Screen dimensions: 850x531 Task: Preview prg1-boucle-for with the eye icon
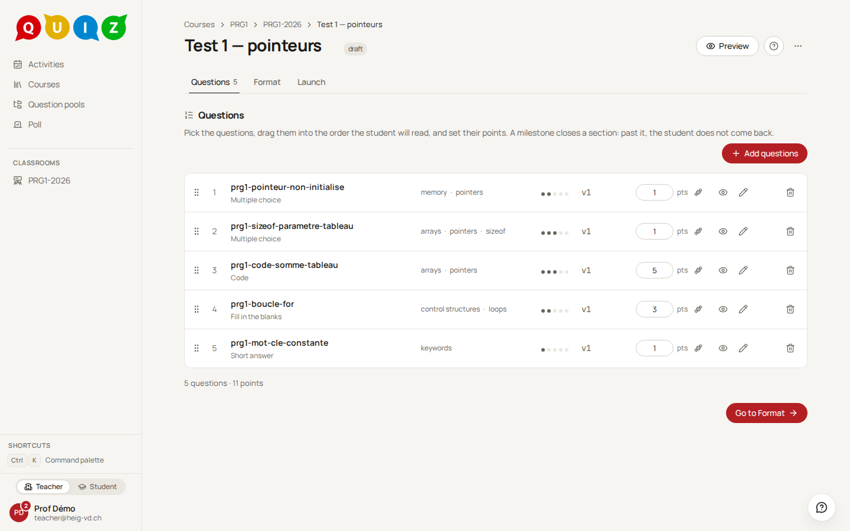[x=723, y=309]
